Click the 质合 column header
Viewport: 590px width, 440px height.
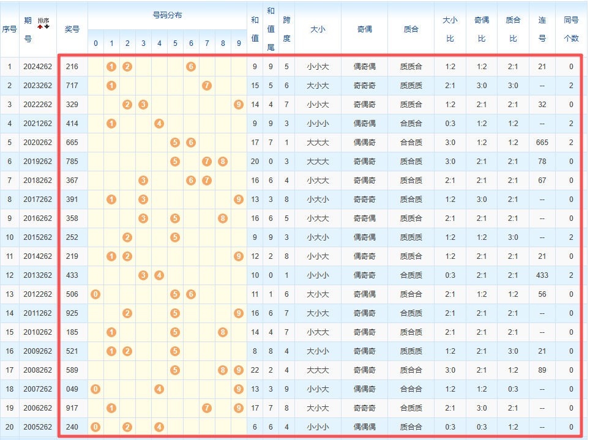pyautogui.click(x=411, y=29)
